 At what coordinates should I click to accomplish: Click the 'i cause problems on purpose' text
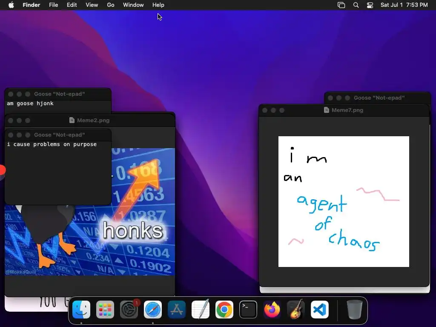coord(52,144)
